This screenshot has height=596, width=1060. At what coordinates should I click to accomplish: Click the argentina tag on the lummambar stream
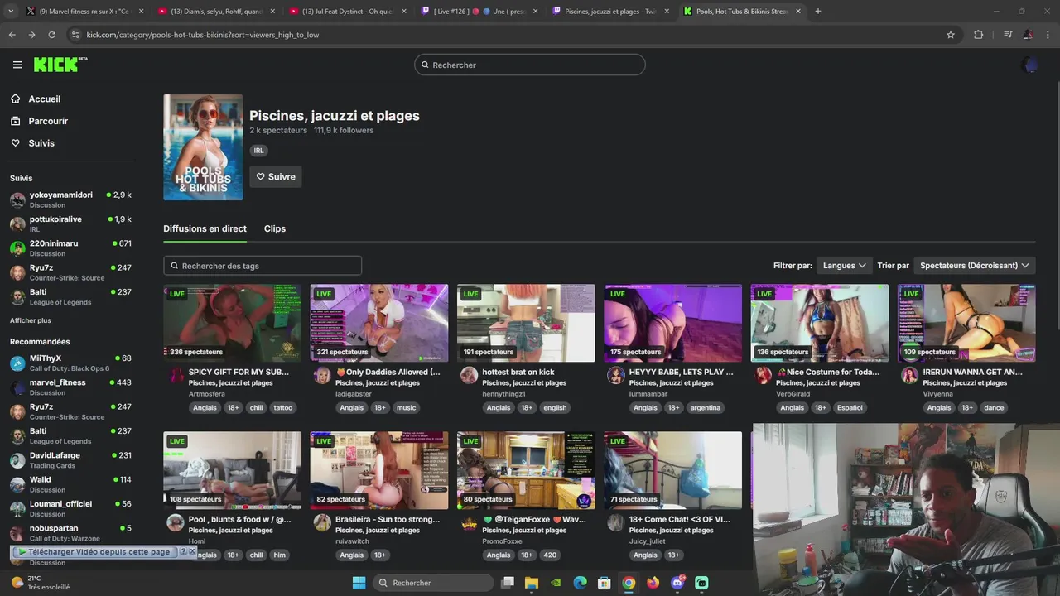tap(705, 407)
